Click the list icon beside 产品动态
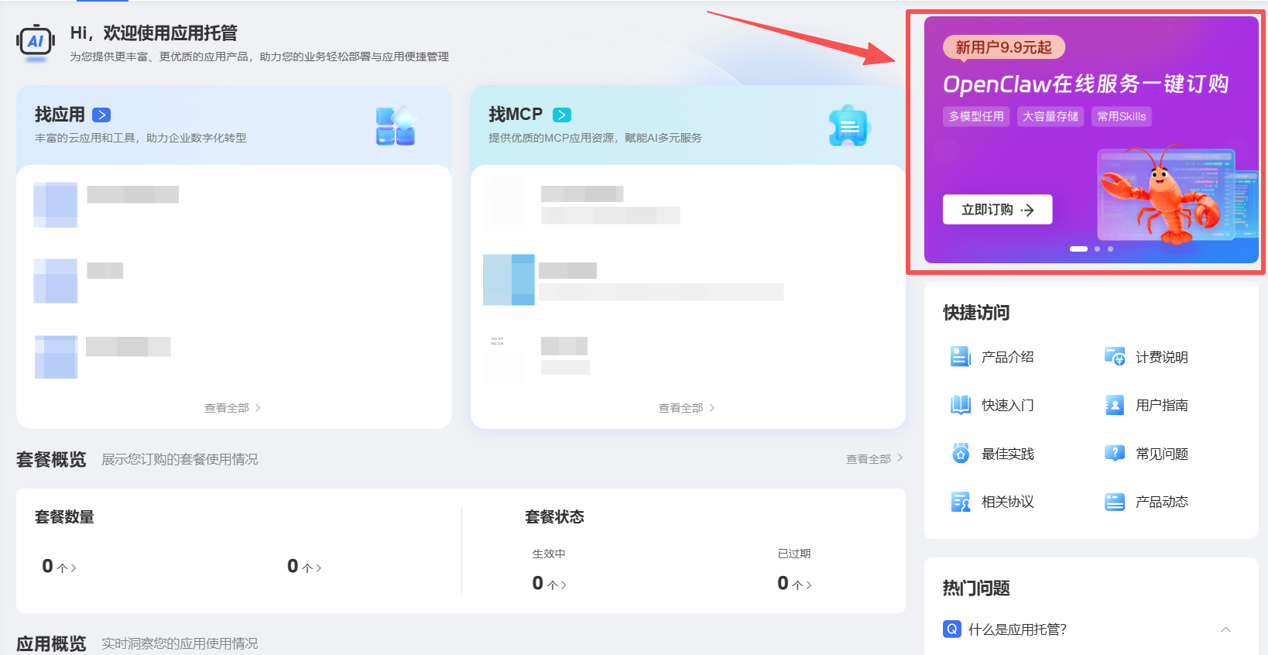Viewport: 1268px width, 655px height. (x=1115, y=502)
